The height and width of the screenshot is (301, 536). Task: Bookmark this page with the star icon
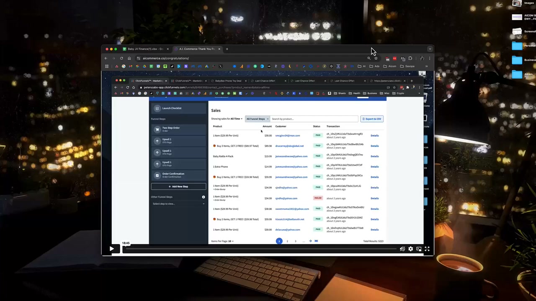(376, 58)
